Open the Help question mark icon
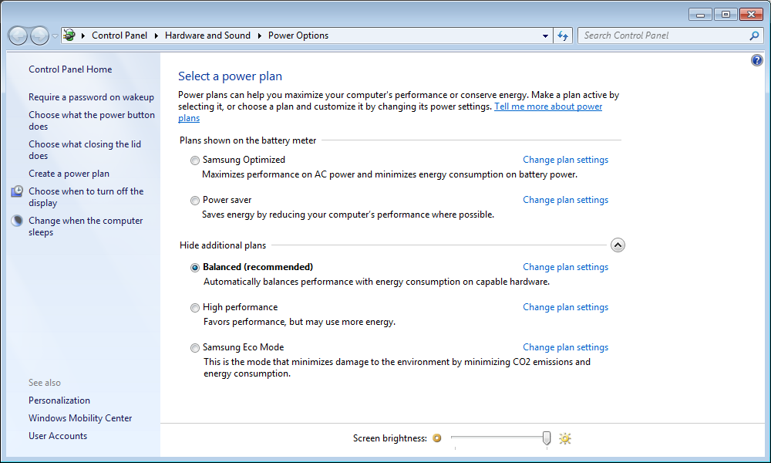Image resolution: width=771 pixels, height=463 pixels. point(757,60)
